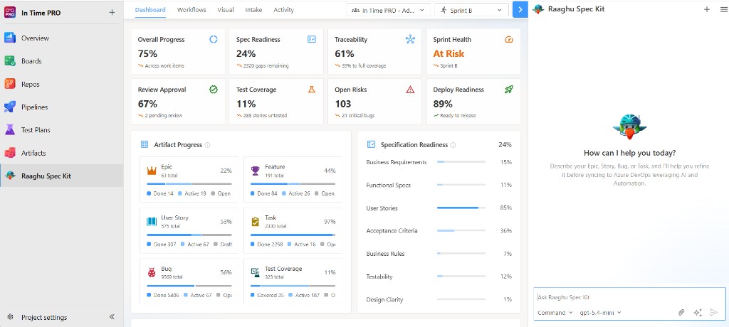Show info for Specification Readiness
This screenshot has height=327, width=729.
(453, 145)
